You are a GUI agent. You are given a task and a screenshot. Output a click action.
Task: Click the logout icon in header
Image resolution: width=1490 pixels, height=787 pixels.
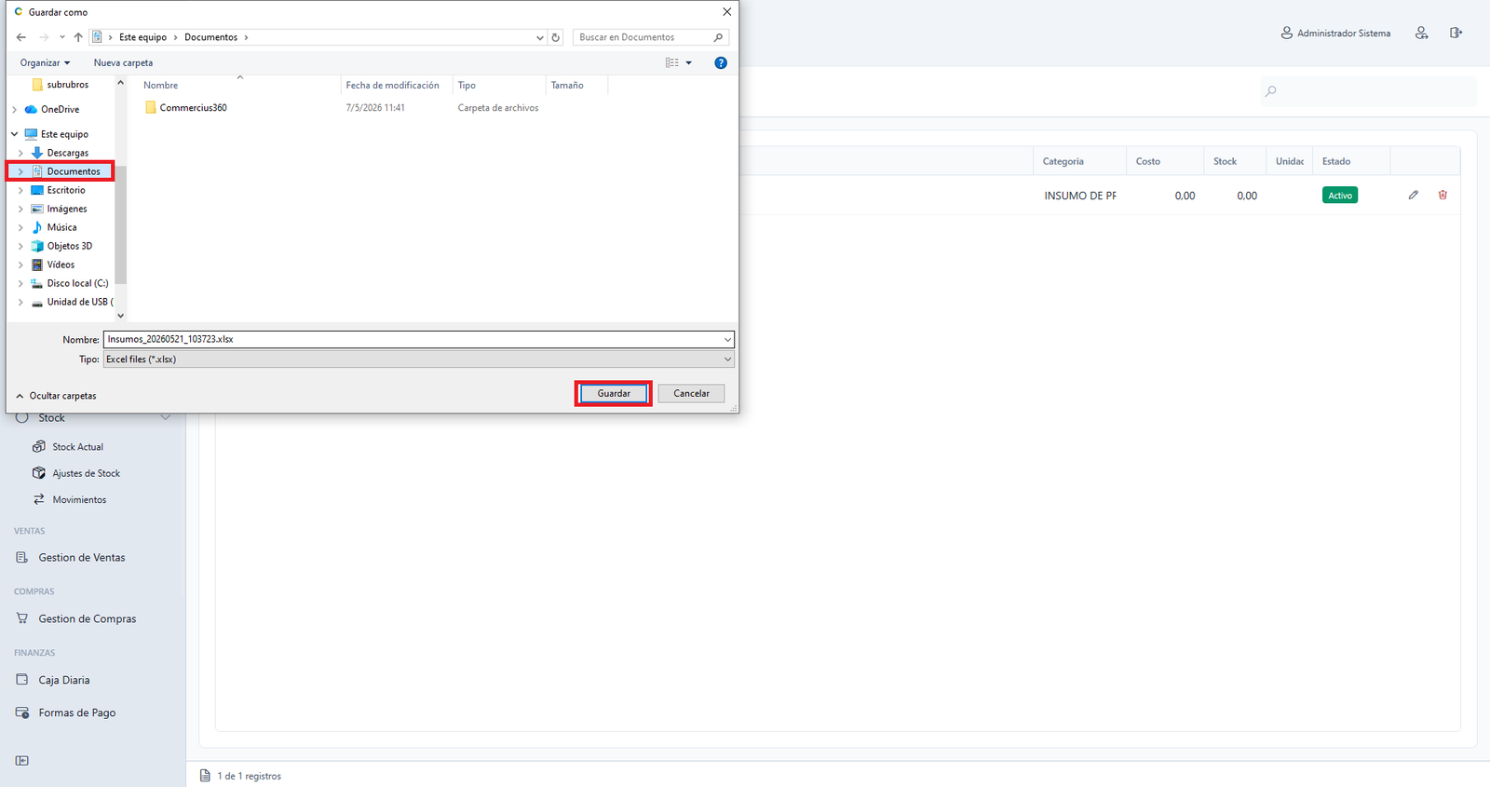pyautogui.click(x=1456, y=33)
